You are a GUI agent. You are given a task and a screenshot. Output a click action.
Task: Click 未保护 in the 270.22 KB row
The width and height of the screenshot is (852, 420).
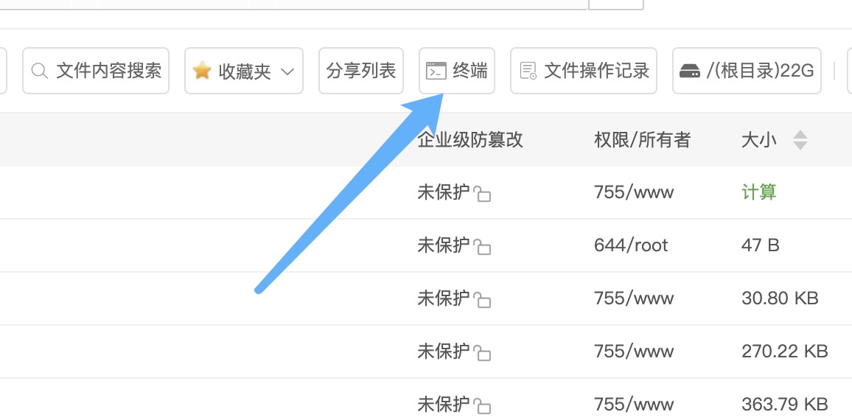tap(444, 351)
